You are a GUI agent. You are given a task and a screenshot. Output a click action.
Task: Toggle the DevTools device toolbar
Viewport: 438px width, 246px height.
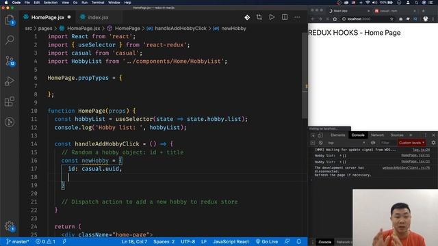(x=320, y=135)
